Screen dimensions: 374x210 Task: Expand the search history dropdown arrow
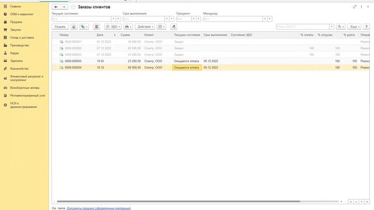[331, 27]
